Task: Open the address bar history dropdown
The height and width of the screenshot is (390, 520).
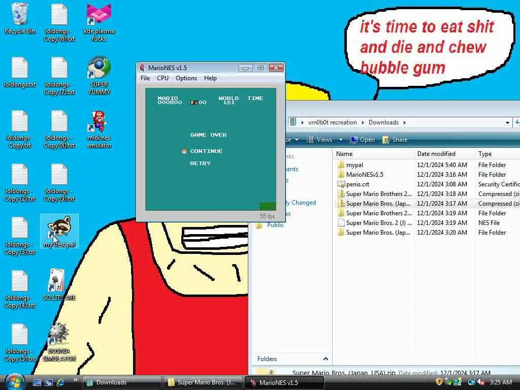Action: [507, 123]
